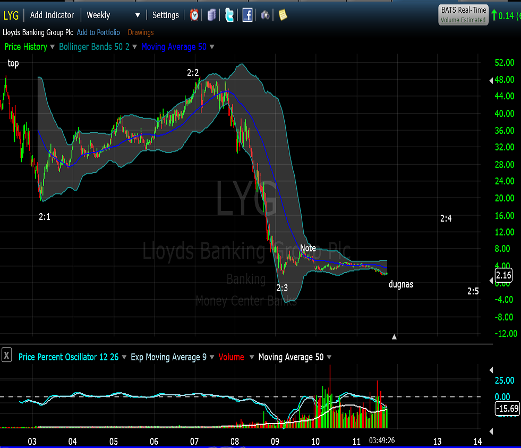Expand the Bollinger Bands 50 2 arrow
This screenshot has width=521, height=448.
(134, 47)
